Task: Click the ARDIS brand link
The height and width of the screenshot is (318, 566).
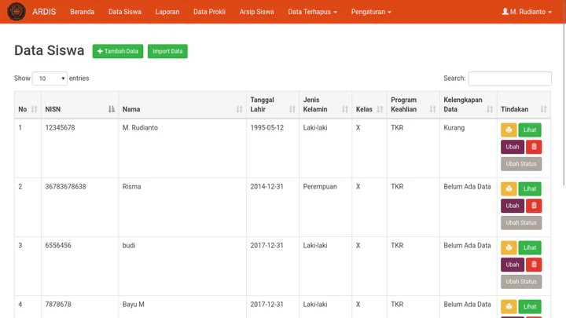Action: coord(44,12)
